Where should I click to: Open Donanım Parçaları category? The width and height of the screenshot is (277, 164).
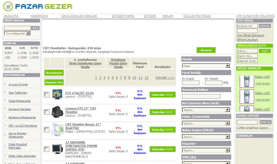coord(20,109)
